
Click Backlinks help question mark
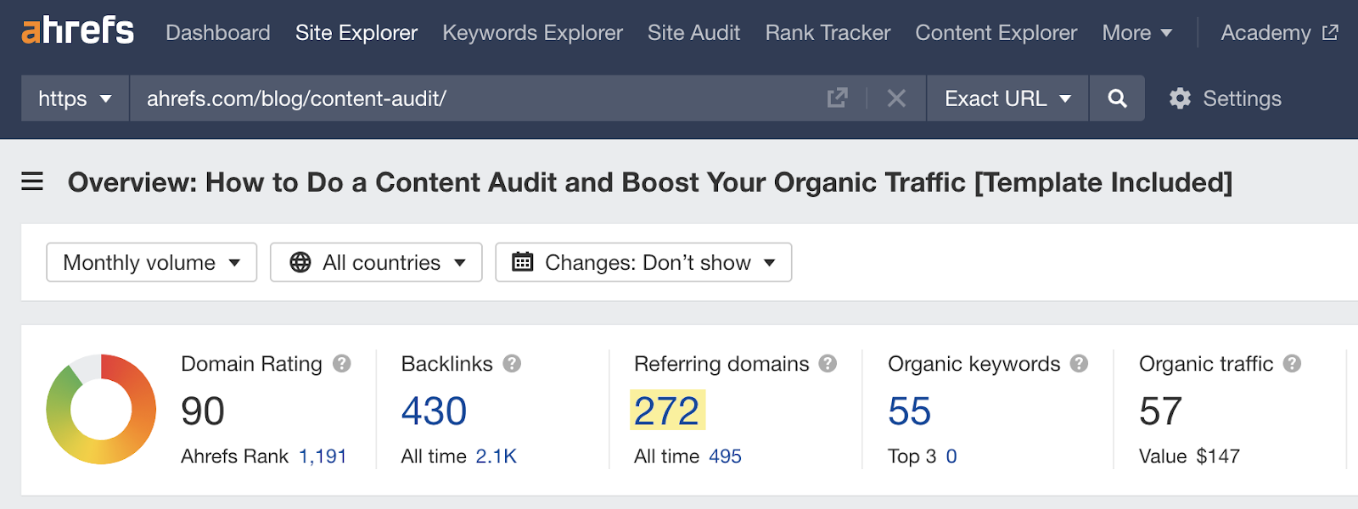click(512, 364)
